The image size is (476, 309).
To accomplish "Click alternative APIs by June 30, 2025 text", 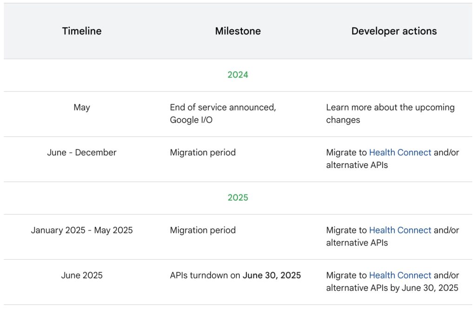I will 392,288.
